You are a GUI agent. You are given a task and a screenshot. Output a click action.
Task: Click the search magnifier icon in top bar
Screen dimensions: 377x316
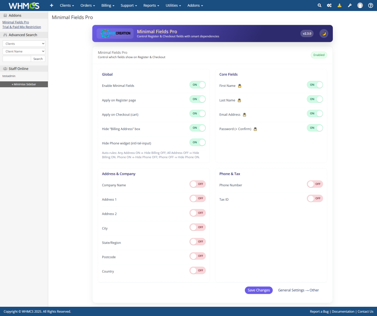pos(319,6)
